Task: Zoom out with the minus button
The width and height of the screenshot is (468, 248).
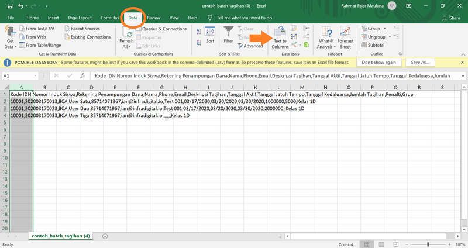Action: tap(407, 244)
